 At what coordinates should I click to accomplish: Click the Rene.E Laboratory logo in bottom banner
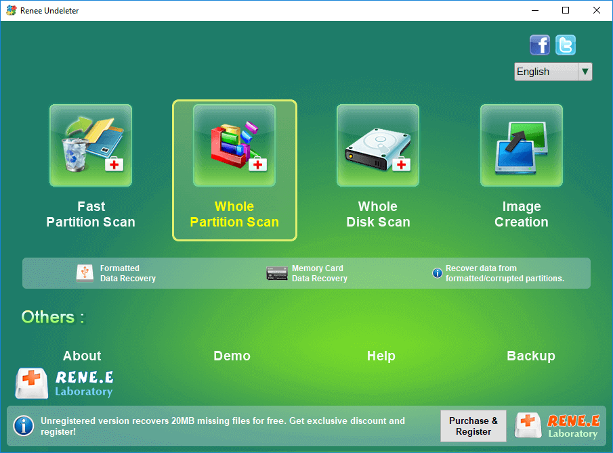[557, 426]
